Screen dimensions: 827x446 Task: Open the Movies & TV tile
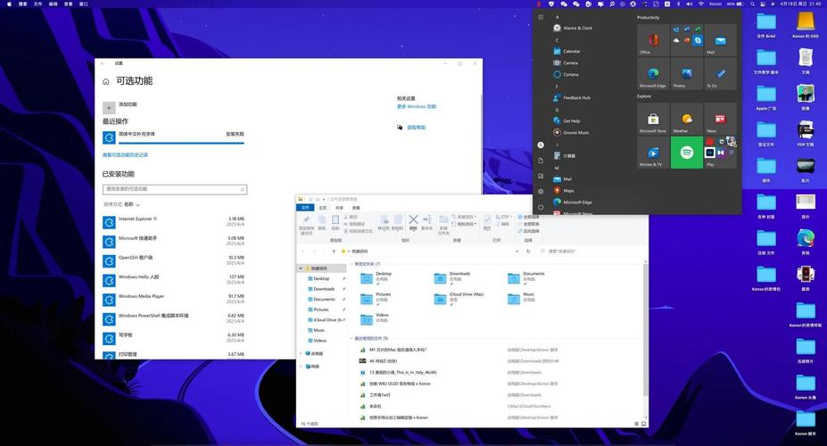[x=653, y=153]
